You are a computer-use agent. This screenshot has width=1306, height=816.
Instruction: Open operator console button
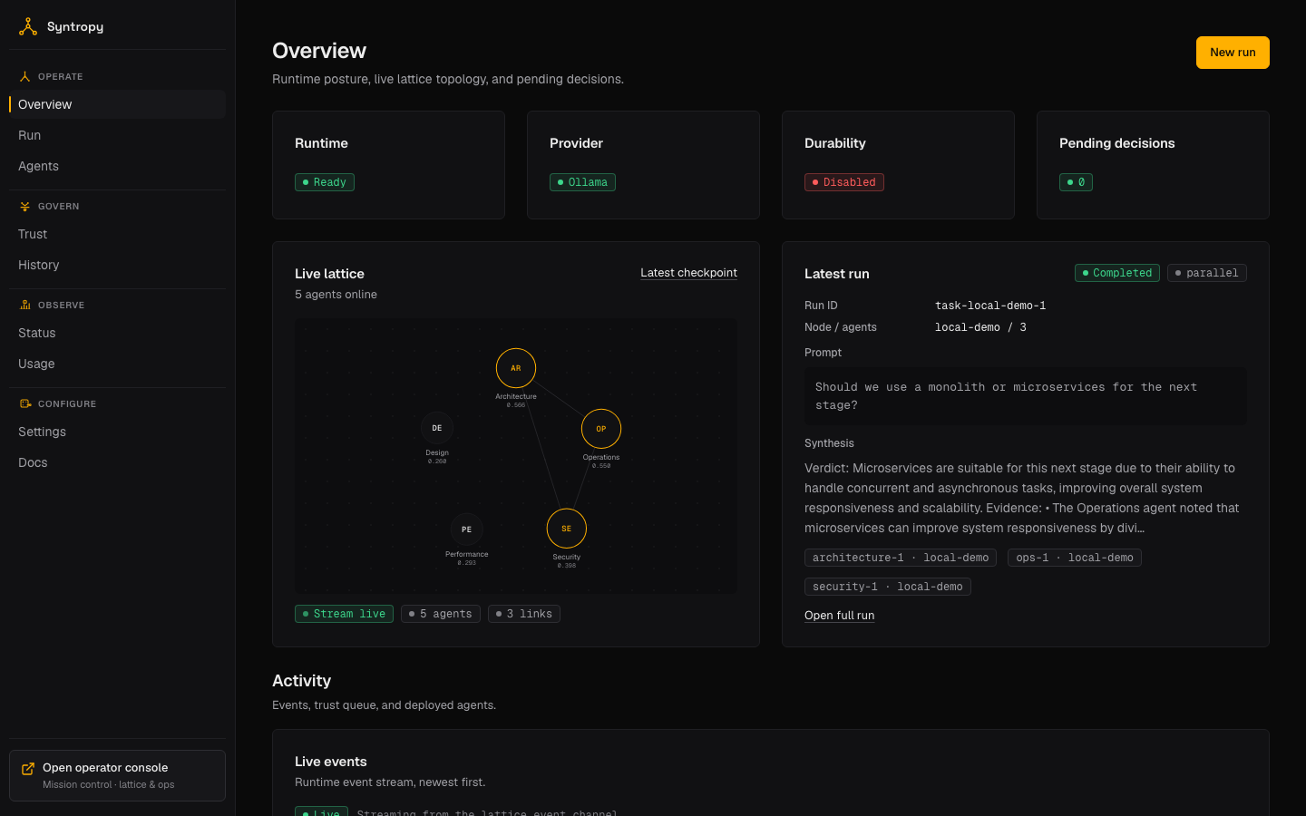(117, 776)
